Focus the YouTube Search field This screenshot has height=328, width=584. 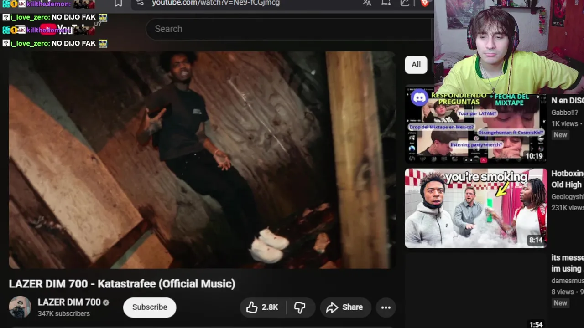click(288, 29)
